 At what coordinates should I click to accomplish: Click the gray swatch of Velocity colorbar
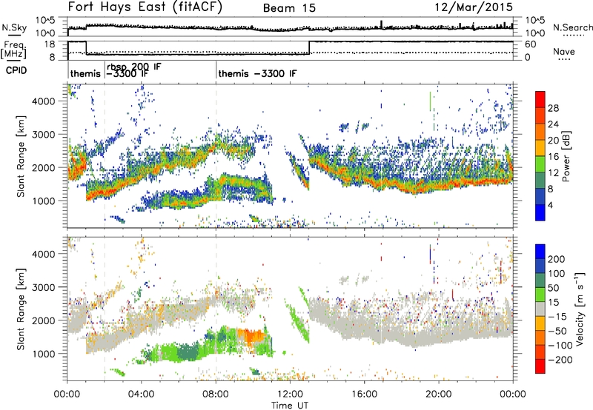coord(540,309)
